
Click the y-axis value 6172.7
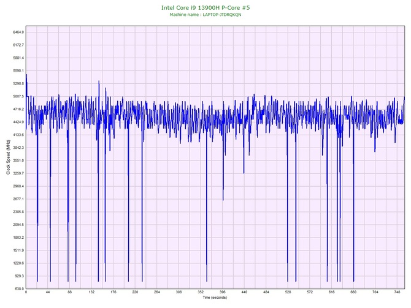click(18, 45)
